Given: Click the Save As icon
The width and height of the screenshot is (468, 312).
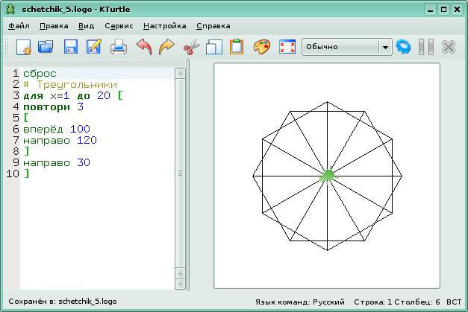Looking at the screenshot, I should click(x=94, y=47).
